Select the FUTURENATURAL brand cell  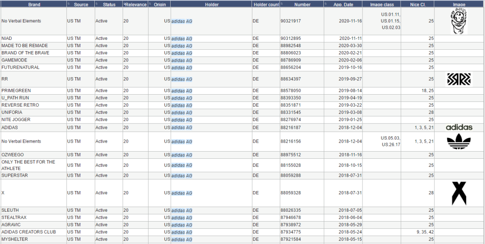coord(33,67)
